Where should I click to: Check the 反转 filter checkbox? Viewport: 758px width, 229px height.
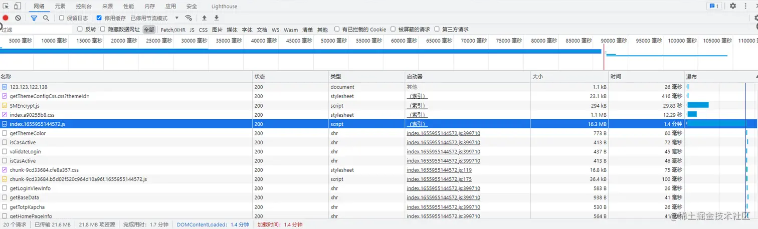pos(80,30)
